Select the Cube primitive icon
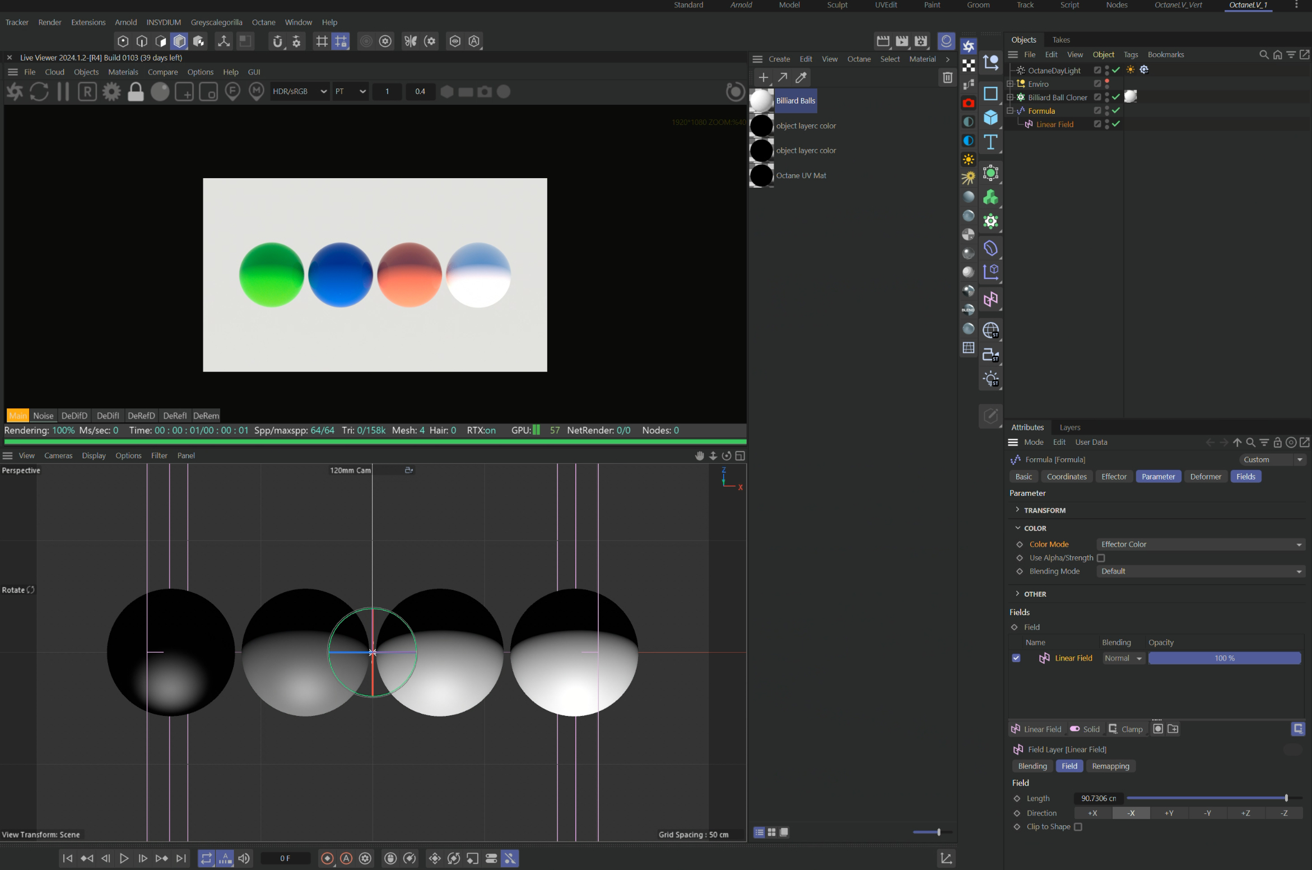 990,118
